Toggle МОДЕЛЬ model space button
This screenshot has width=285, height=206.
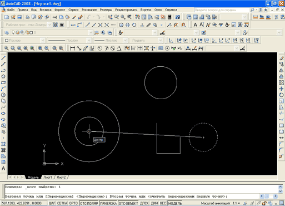[175, 203]
